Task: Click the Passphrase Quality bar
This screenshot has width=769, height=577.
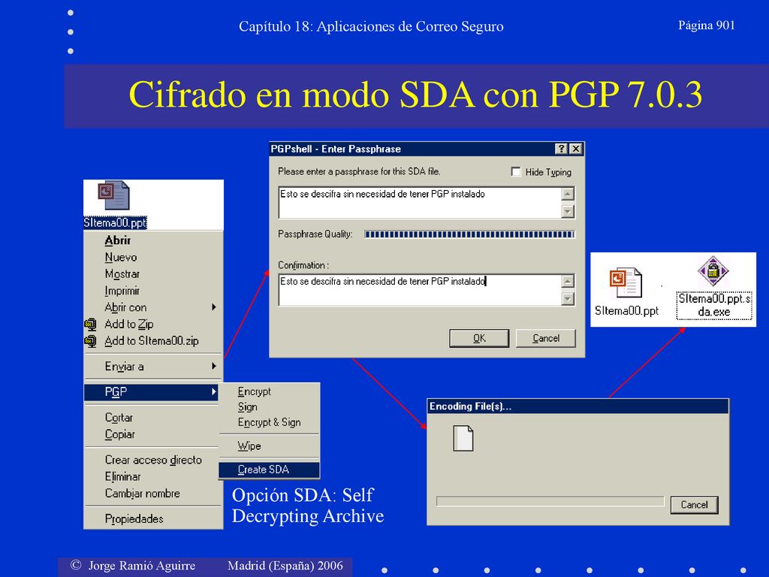Action: 469,234
